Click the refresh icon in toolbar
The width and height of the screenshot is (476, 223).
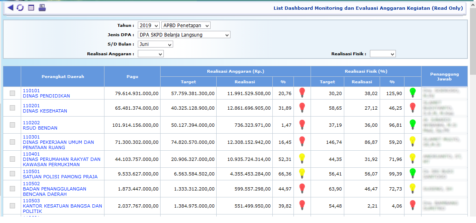tap(20, 8)
